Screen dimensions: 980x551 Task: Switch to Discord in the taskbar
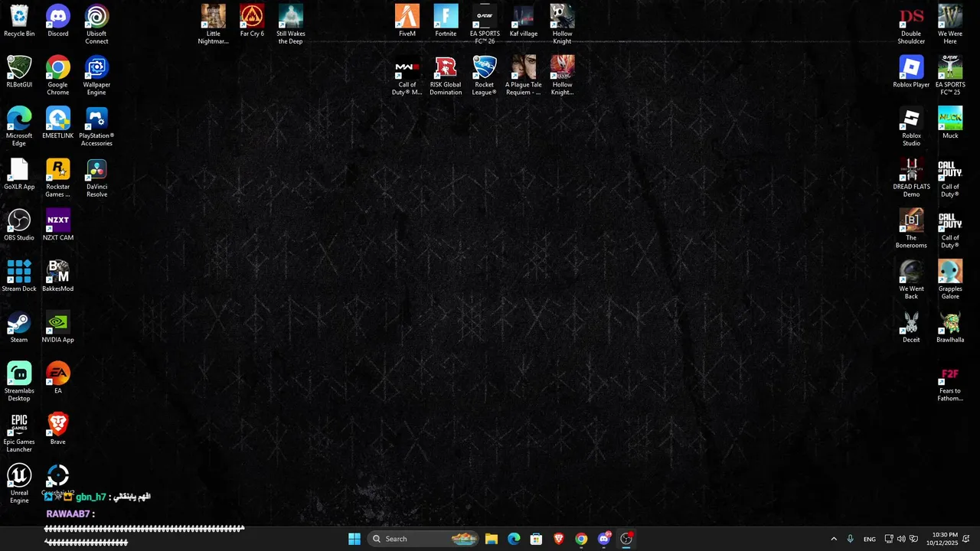coord(604,539)
